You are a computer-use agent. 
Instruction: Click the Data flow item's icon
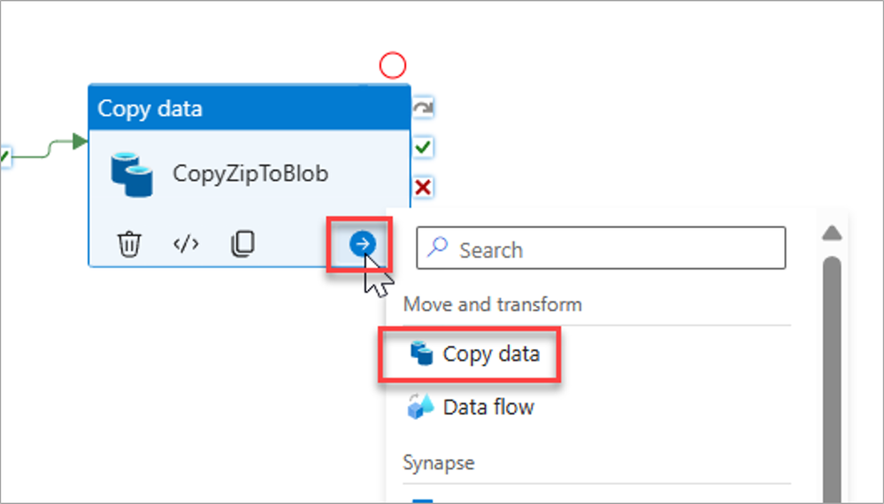pos(420,408)
